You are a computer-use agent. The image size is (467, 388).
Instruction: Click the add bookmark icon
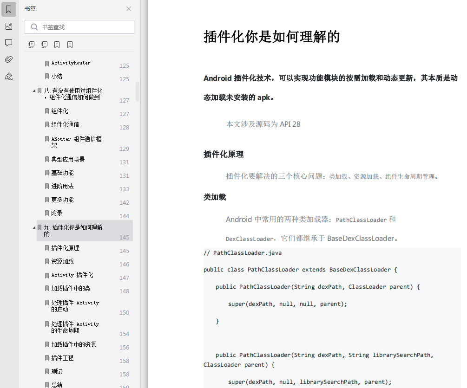57,45
